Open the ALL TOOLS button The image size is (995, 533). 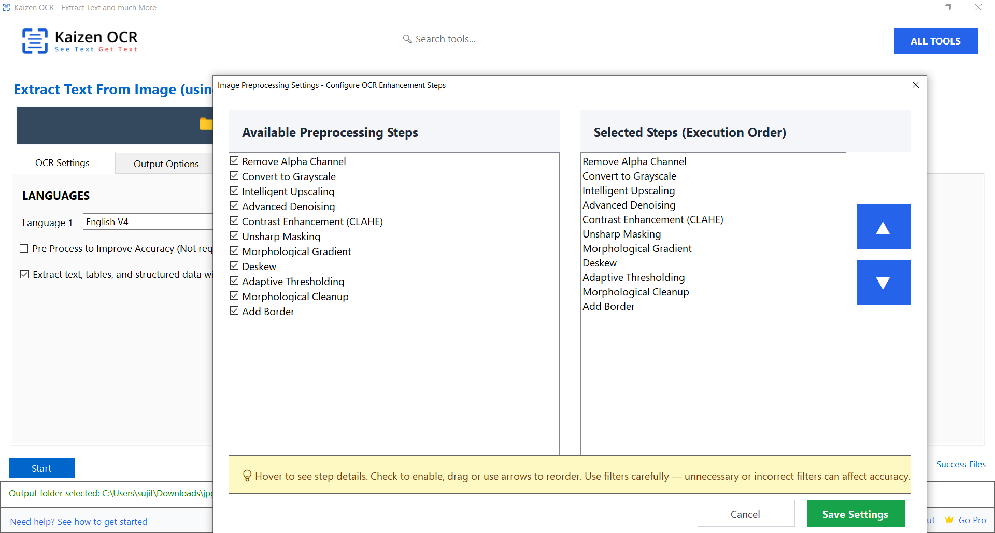click(935, 41)
